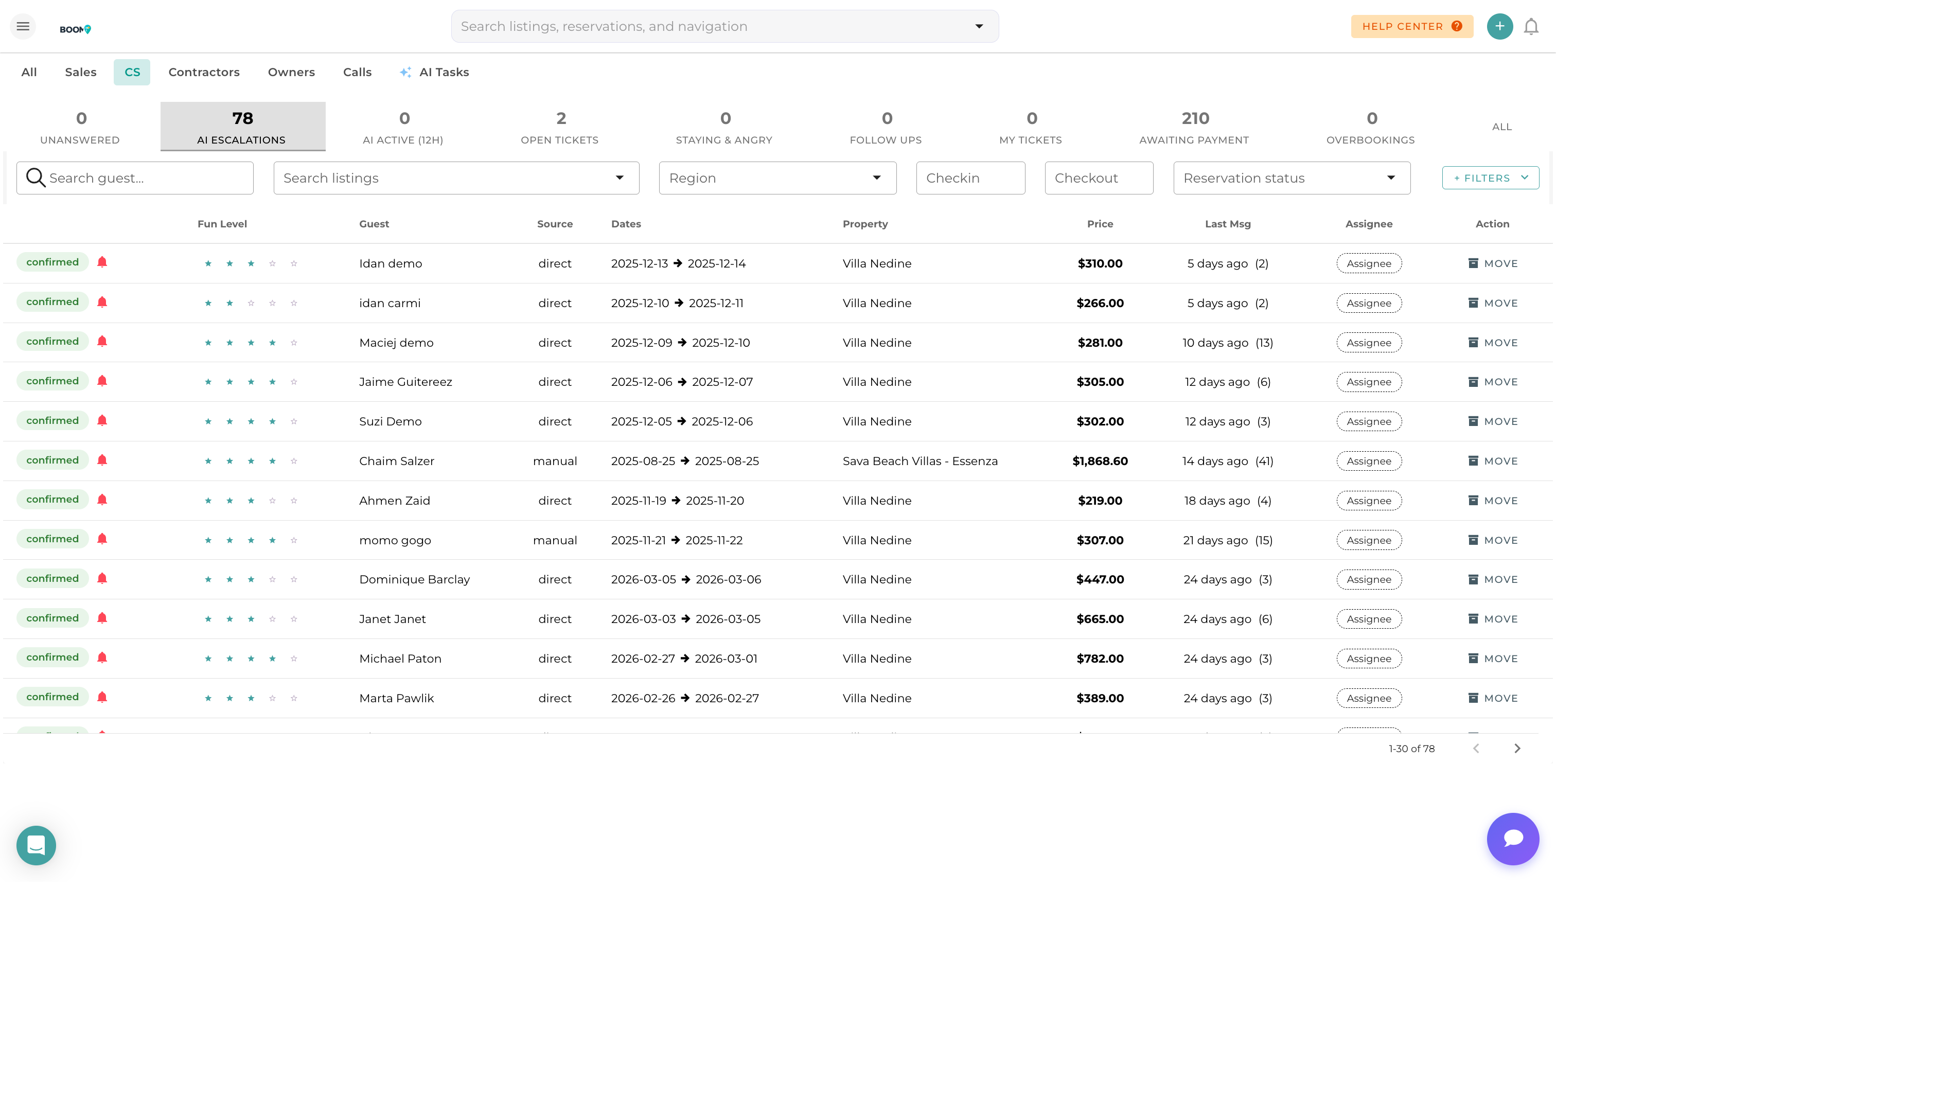Open the teal support messenger icon
1945x1102 pixels.
[x=37, y=845]
